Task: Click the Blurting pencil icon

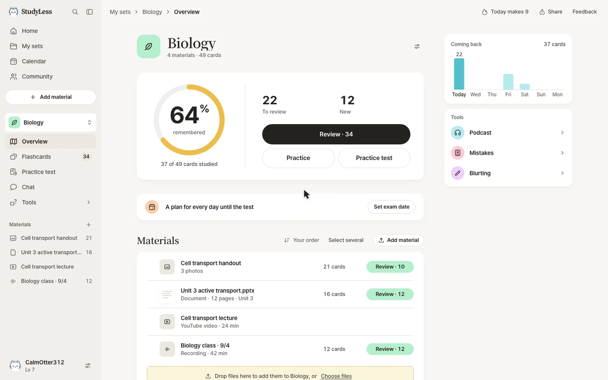Action: 458,173
